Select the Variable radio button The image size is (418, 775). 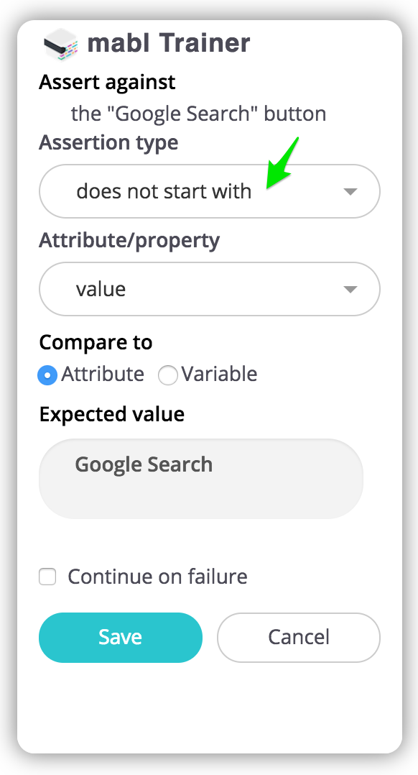click(168, 375)
